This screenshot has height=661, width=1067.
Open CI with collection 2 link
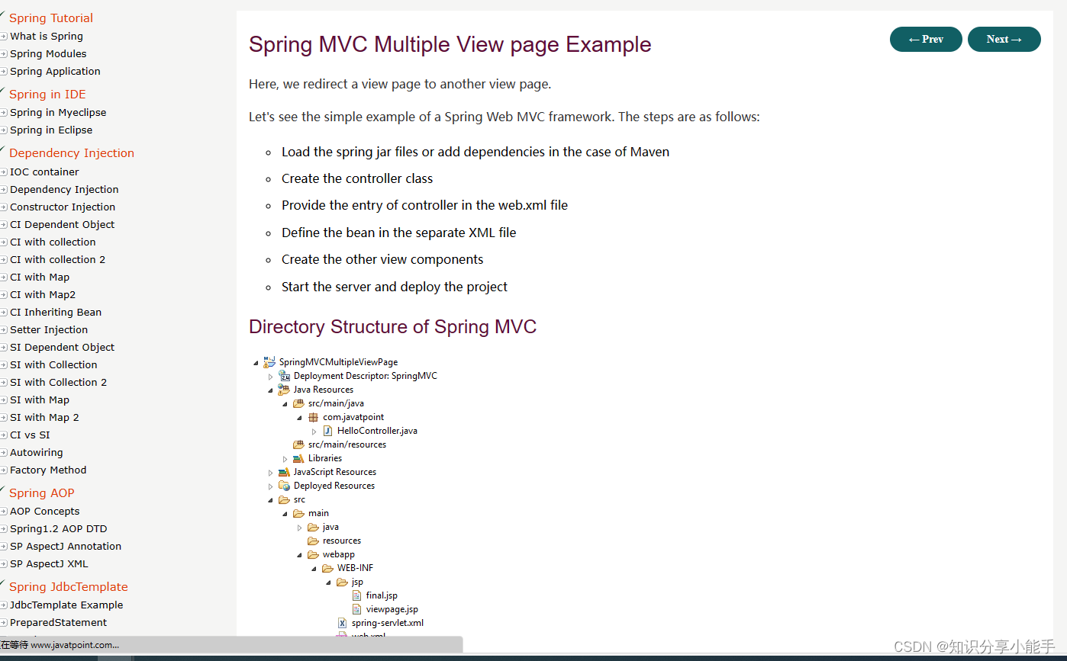pos(58,259)
